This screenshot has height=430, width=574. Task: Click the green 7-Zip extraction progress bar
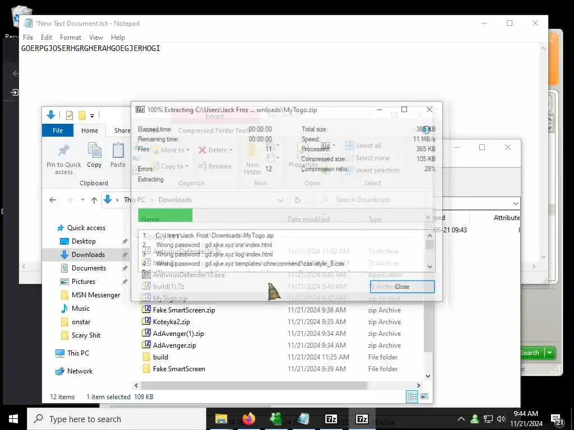point(165,215)
